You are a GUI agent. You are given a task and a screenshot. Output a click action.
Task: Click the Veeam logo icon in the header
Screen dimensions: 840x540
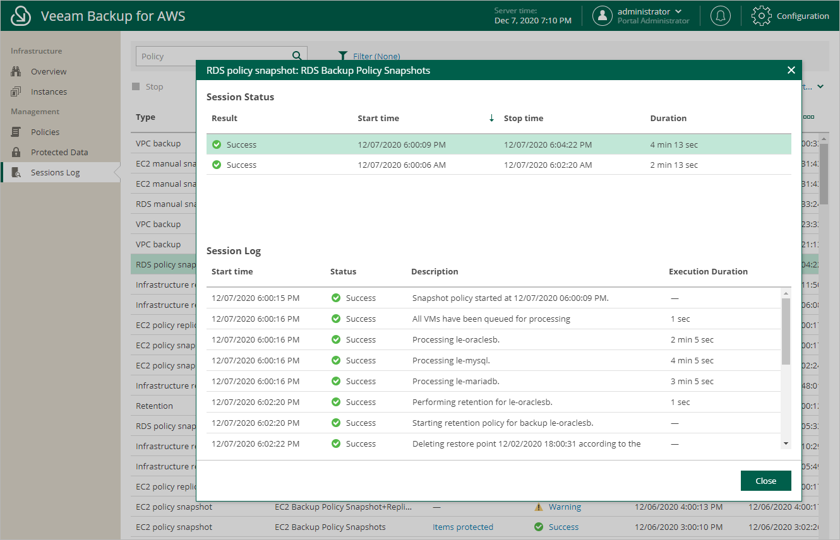click(x=21, y=16)
